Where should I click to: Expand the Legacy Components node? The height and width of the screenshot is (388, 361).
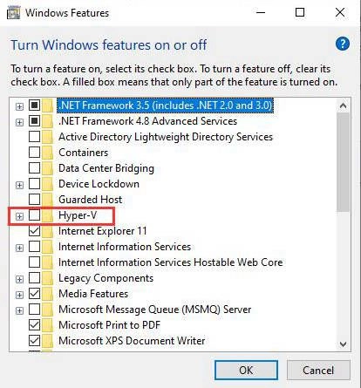click(19, 279)
